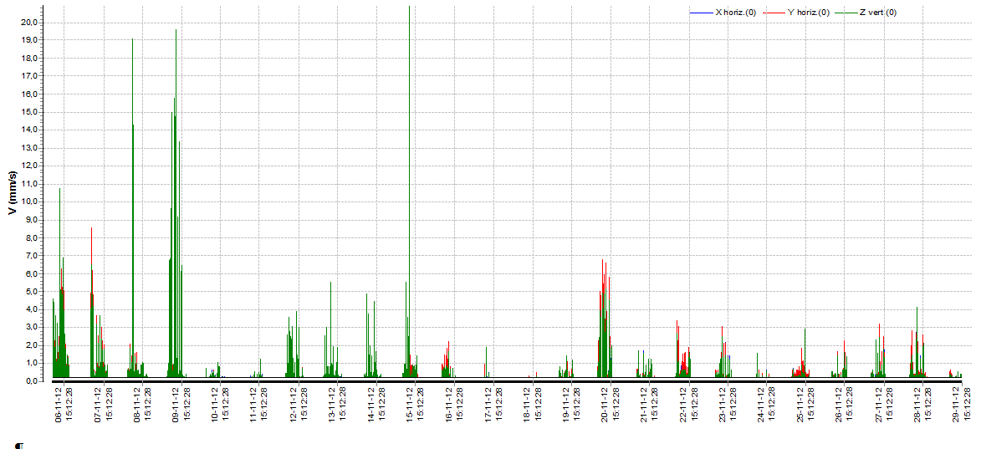Image resolution: width=981 pixels, height=449 pixels.
Task: Click the 20,0 value on the Y axis
Action: pyautogui.click(x=29, y=23)
